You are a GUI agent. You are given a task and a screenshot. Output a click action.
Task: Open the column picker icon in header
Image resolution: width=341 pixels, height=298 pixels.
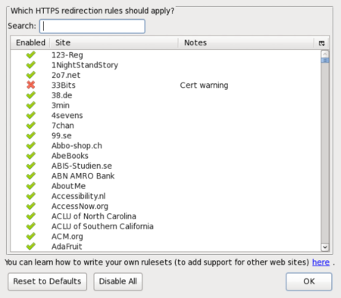[321, 43]
